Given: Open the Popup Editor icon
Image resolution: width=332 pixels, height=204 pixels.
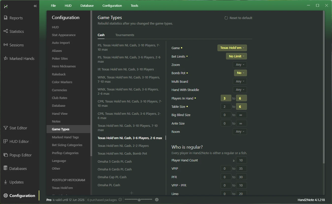Looking at the screenshot, I should (x=6, y=155).
